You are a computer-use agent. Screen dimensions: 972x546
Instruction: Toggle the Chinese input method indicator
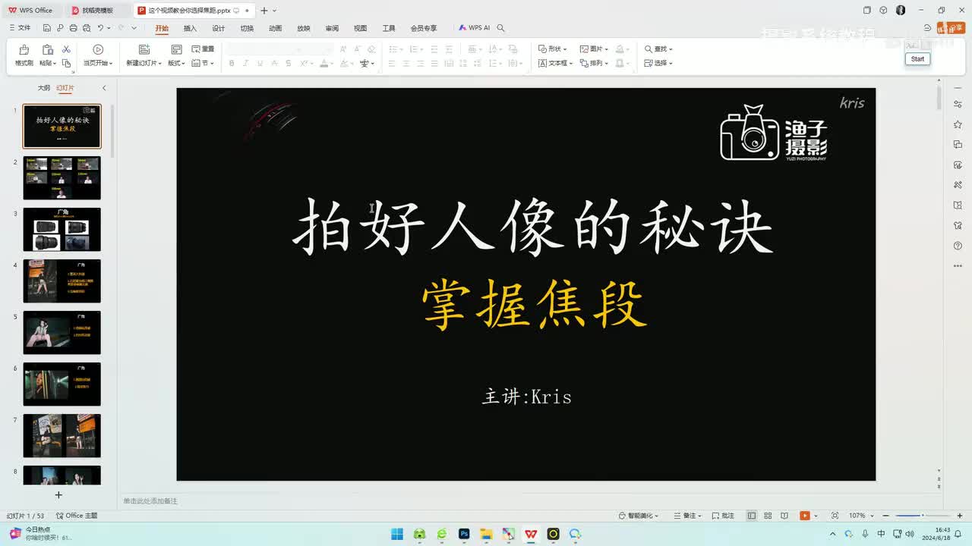point(881,534)
